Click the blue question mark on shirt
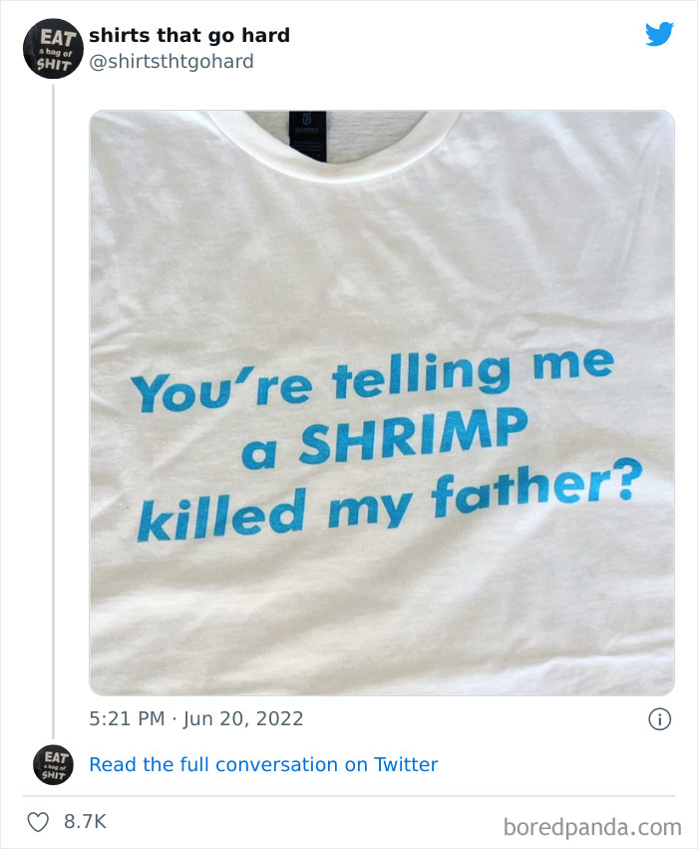Viewport: 698px width, 849px height. (625, 480)
